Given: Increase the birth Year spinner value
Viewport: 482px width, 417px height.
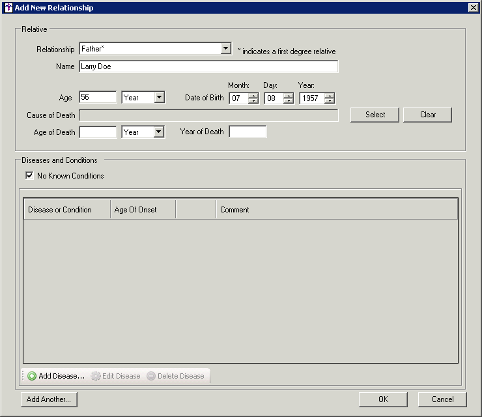Looking at the screenshot, I should pos(330,95).
